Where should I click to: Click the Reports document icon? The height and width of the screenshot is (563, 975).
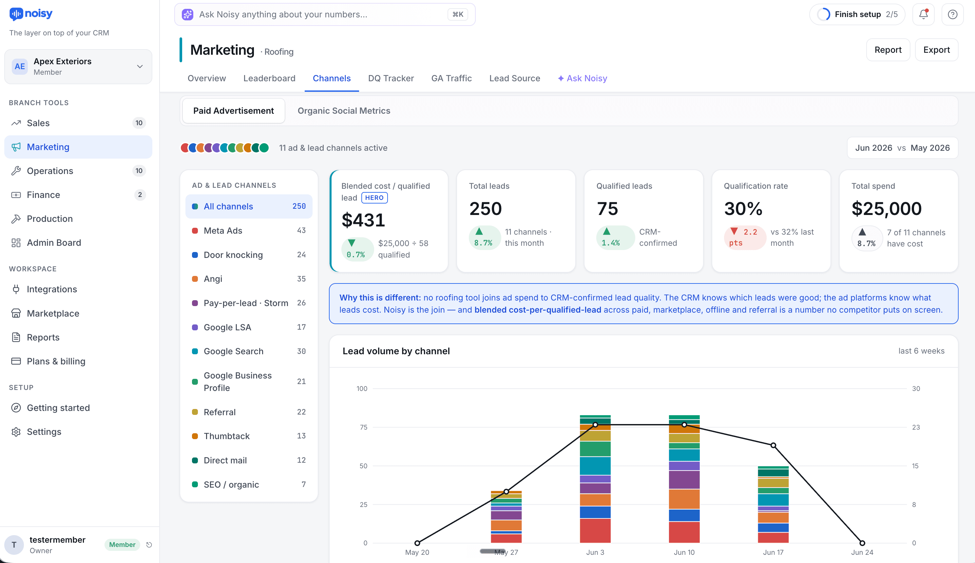tap(16, 337)
